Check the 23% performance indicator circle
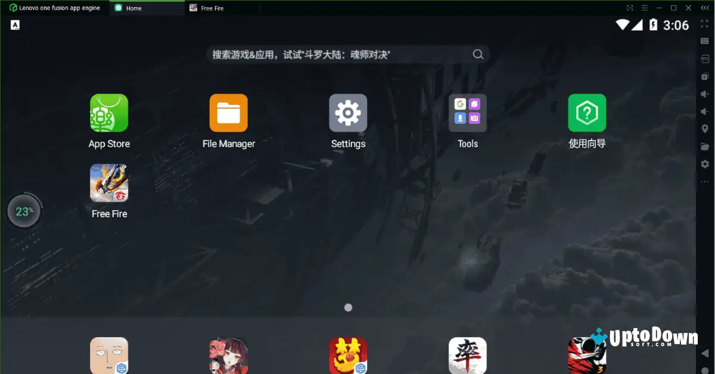The height and width of the screenshot is (374, 715). pyautogui.click(x=23, y=211)
